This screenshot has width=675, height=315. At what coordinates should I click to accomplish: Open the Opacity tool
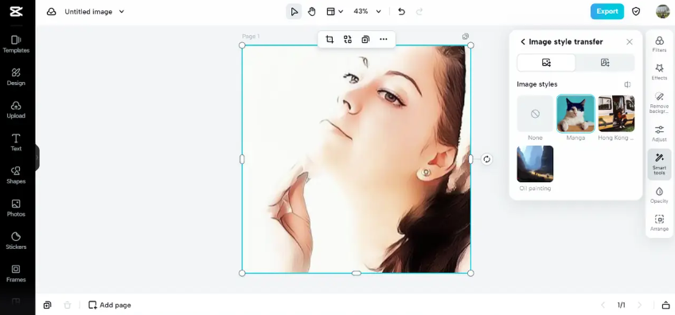659,195
